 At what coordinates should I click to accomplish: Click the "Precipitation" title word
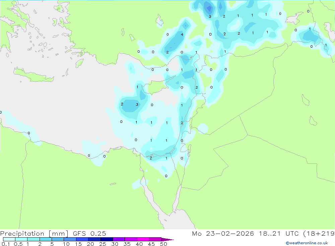[x=22, y=234]
